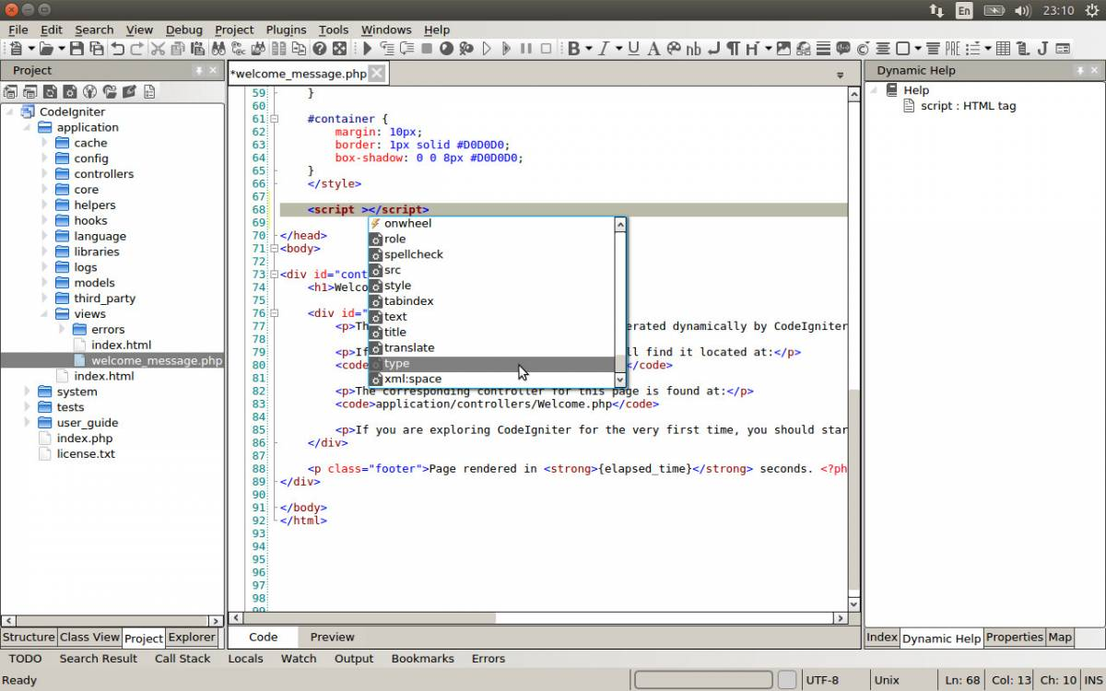Open the editor tab list dropdown

point(840,75)
